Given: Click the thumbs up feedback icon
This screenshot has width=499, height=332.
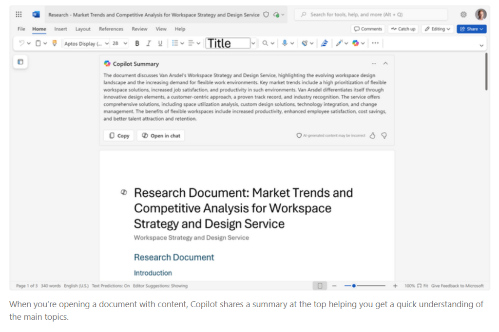Looking at the screenshot, I should click(x=373, y=136).
